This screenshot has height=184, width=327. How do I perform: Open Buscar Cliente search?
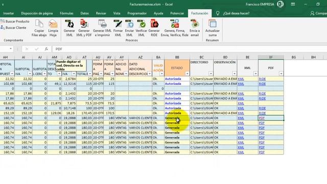pyautogui.click(x=13, y=28)
